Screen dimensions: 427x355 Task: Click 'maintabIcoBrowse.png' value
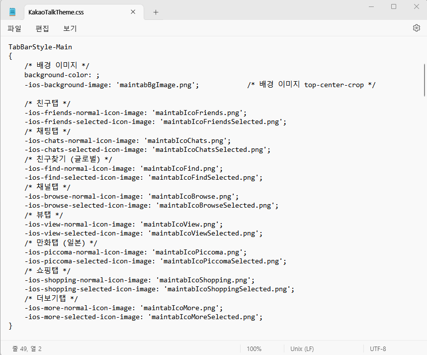tap(193, 197)
